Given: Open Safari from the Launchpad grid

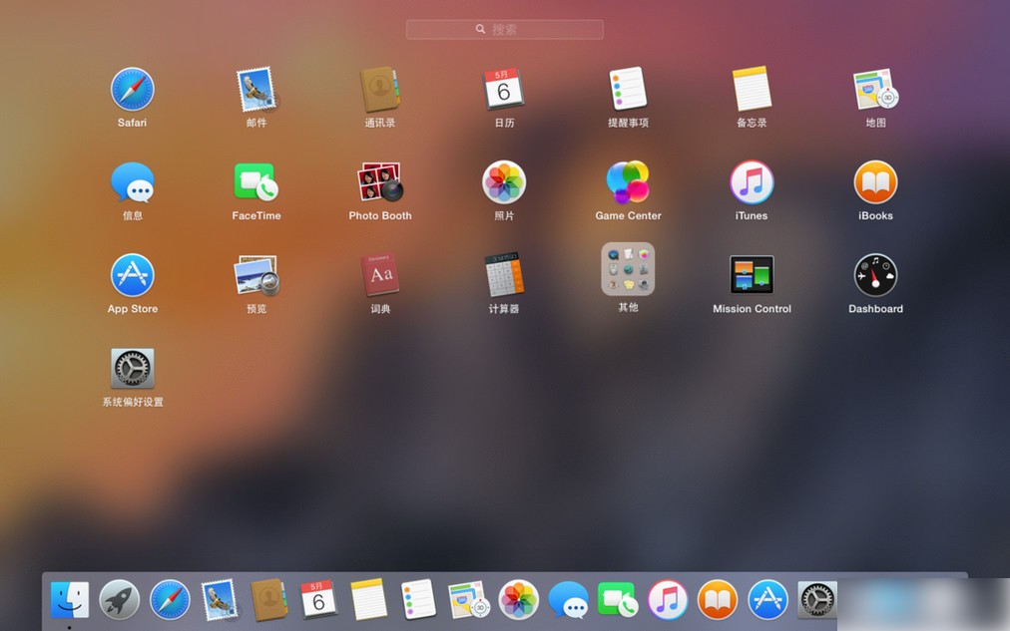Looking at the screenshot, I should pos(132,90).
